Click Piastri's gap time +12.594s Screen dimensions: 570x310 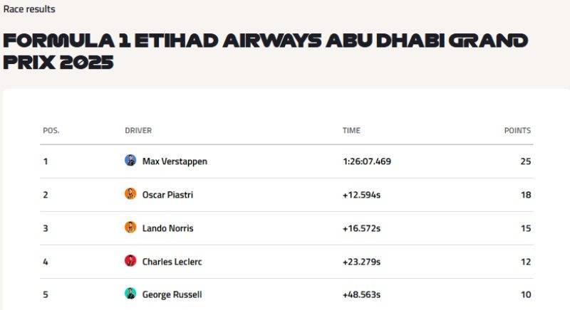(361, 195)
